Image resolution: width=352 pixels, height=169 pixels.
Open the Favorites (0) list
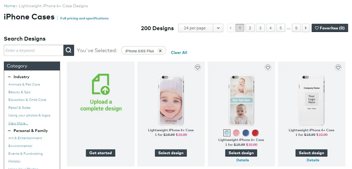coord(330,28)
